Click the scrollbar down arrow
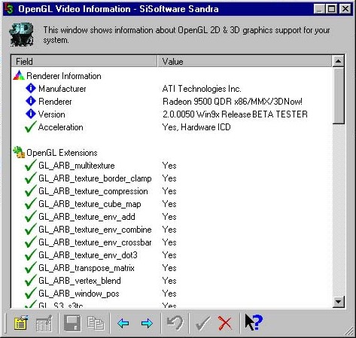The height and width of the screenshot is (338, 356). tap(339, 301)
